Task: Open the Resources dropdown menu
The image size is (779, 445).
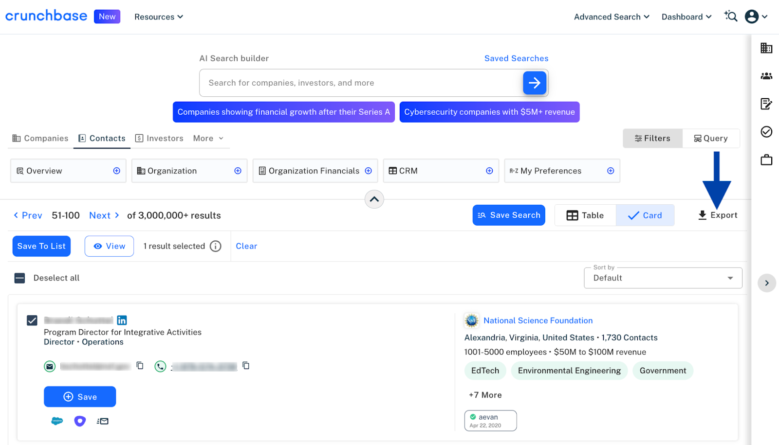Action: (159, 17)
